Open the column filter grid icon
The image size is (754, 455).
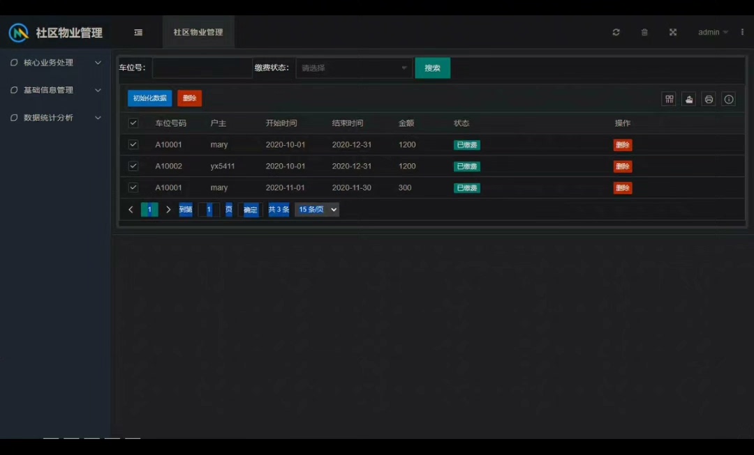[669, 99]
